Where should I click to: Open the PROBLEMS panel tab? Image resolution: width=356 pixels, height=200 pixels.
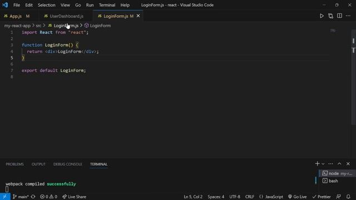point(15,164)
